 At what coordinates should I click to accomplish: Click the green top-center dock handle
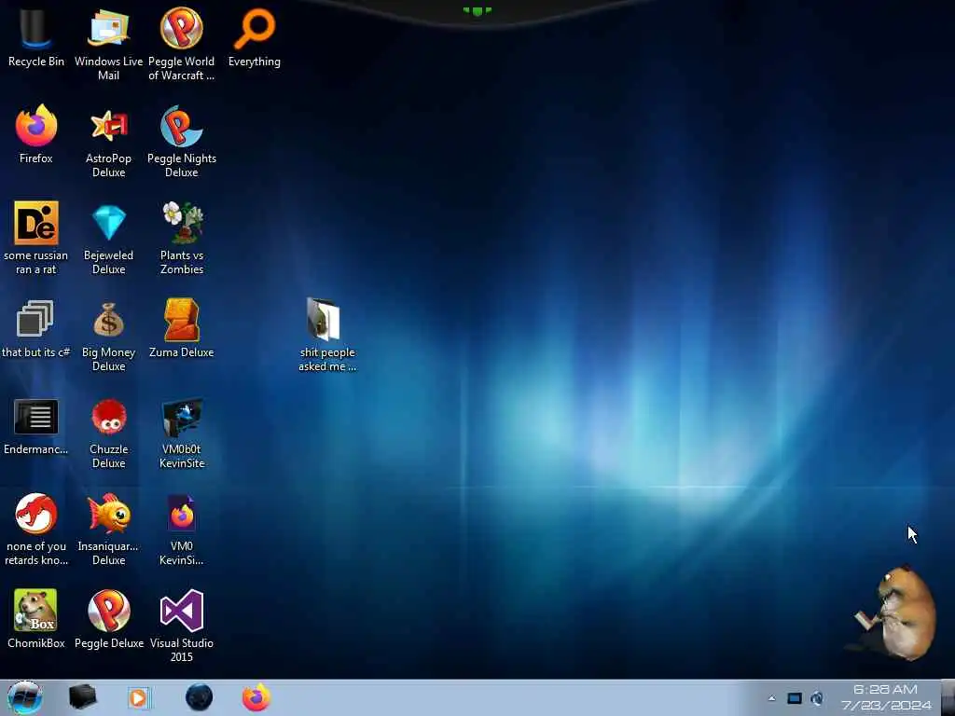pyautogui.click(x=477, y=10)
